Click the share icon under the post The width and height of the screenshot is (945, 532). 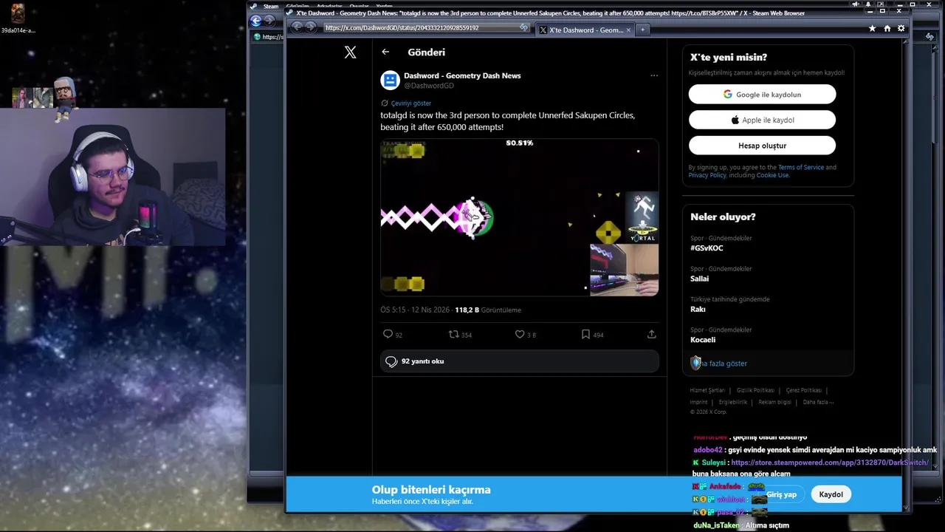(651, 334)
